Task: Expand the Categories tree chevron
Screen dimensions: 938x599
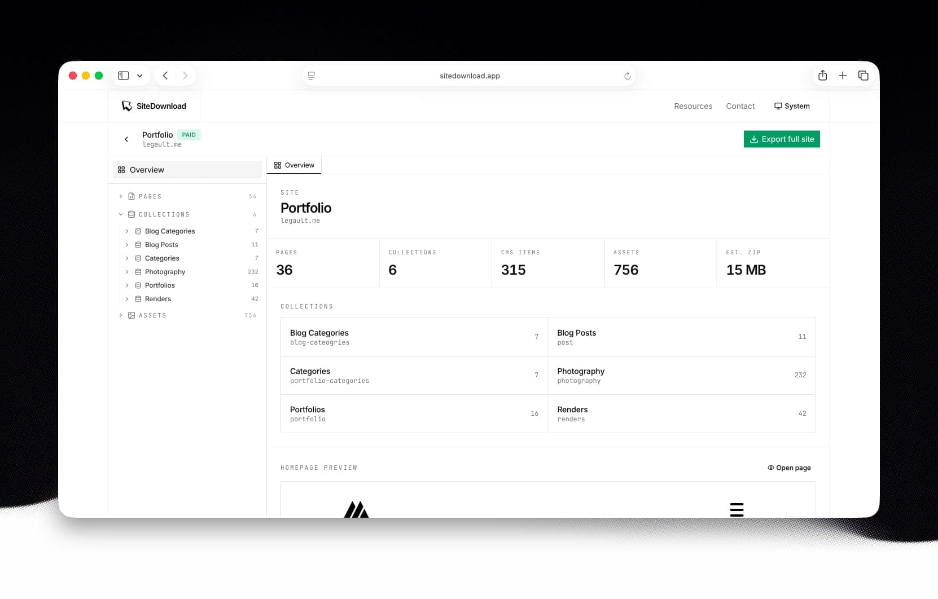Action: click(x=127, y=258)
